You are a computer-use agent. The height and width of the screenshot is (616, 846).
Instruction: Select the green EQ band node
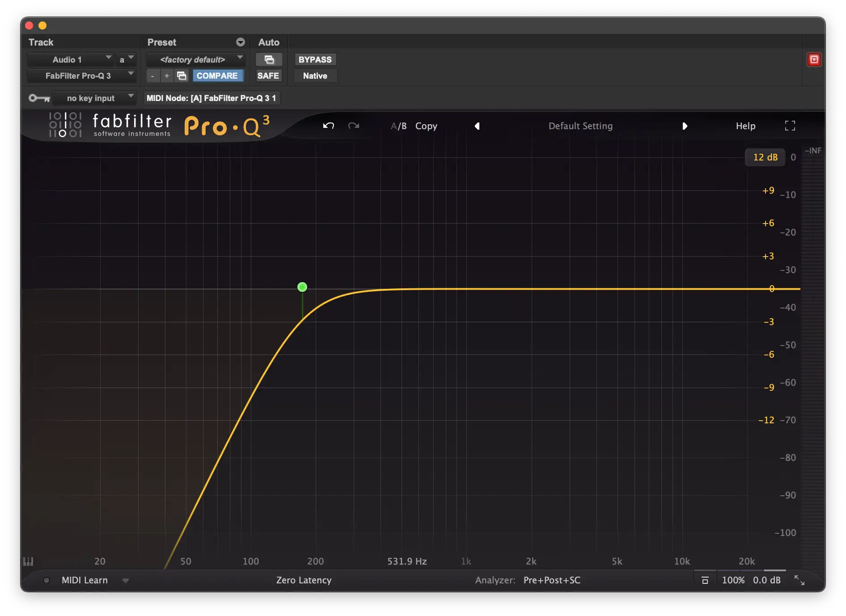(x=302, y=287)
